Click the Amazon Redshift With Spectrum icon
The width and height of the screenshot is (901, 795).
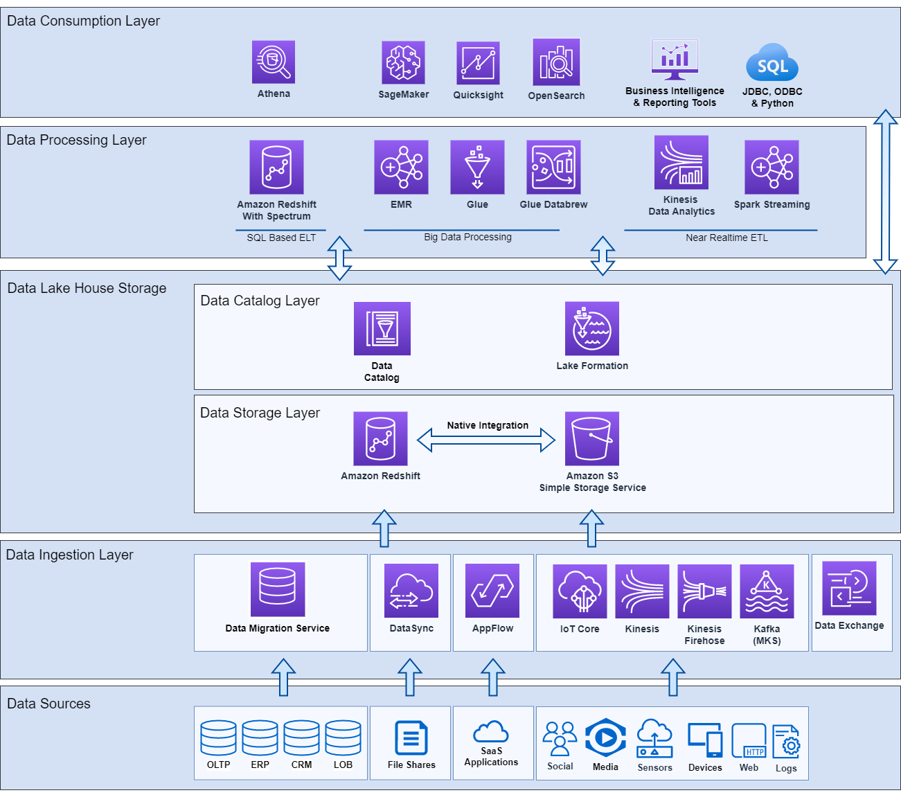coord(276,168)
